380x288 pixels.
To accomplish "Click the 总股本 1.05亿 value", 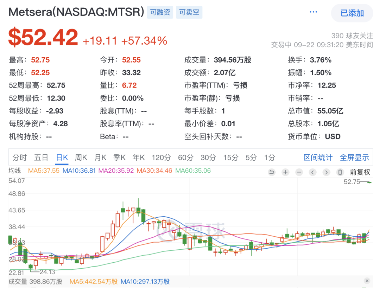I will 328,124.
